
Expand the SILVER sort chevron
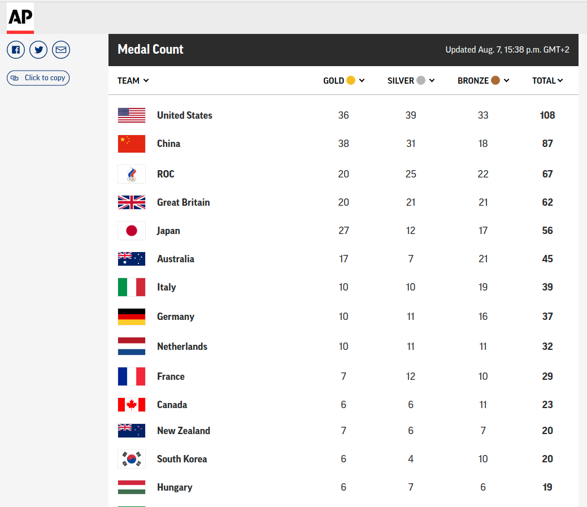click(x=432, y=80)
